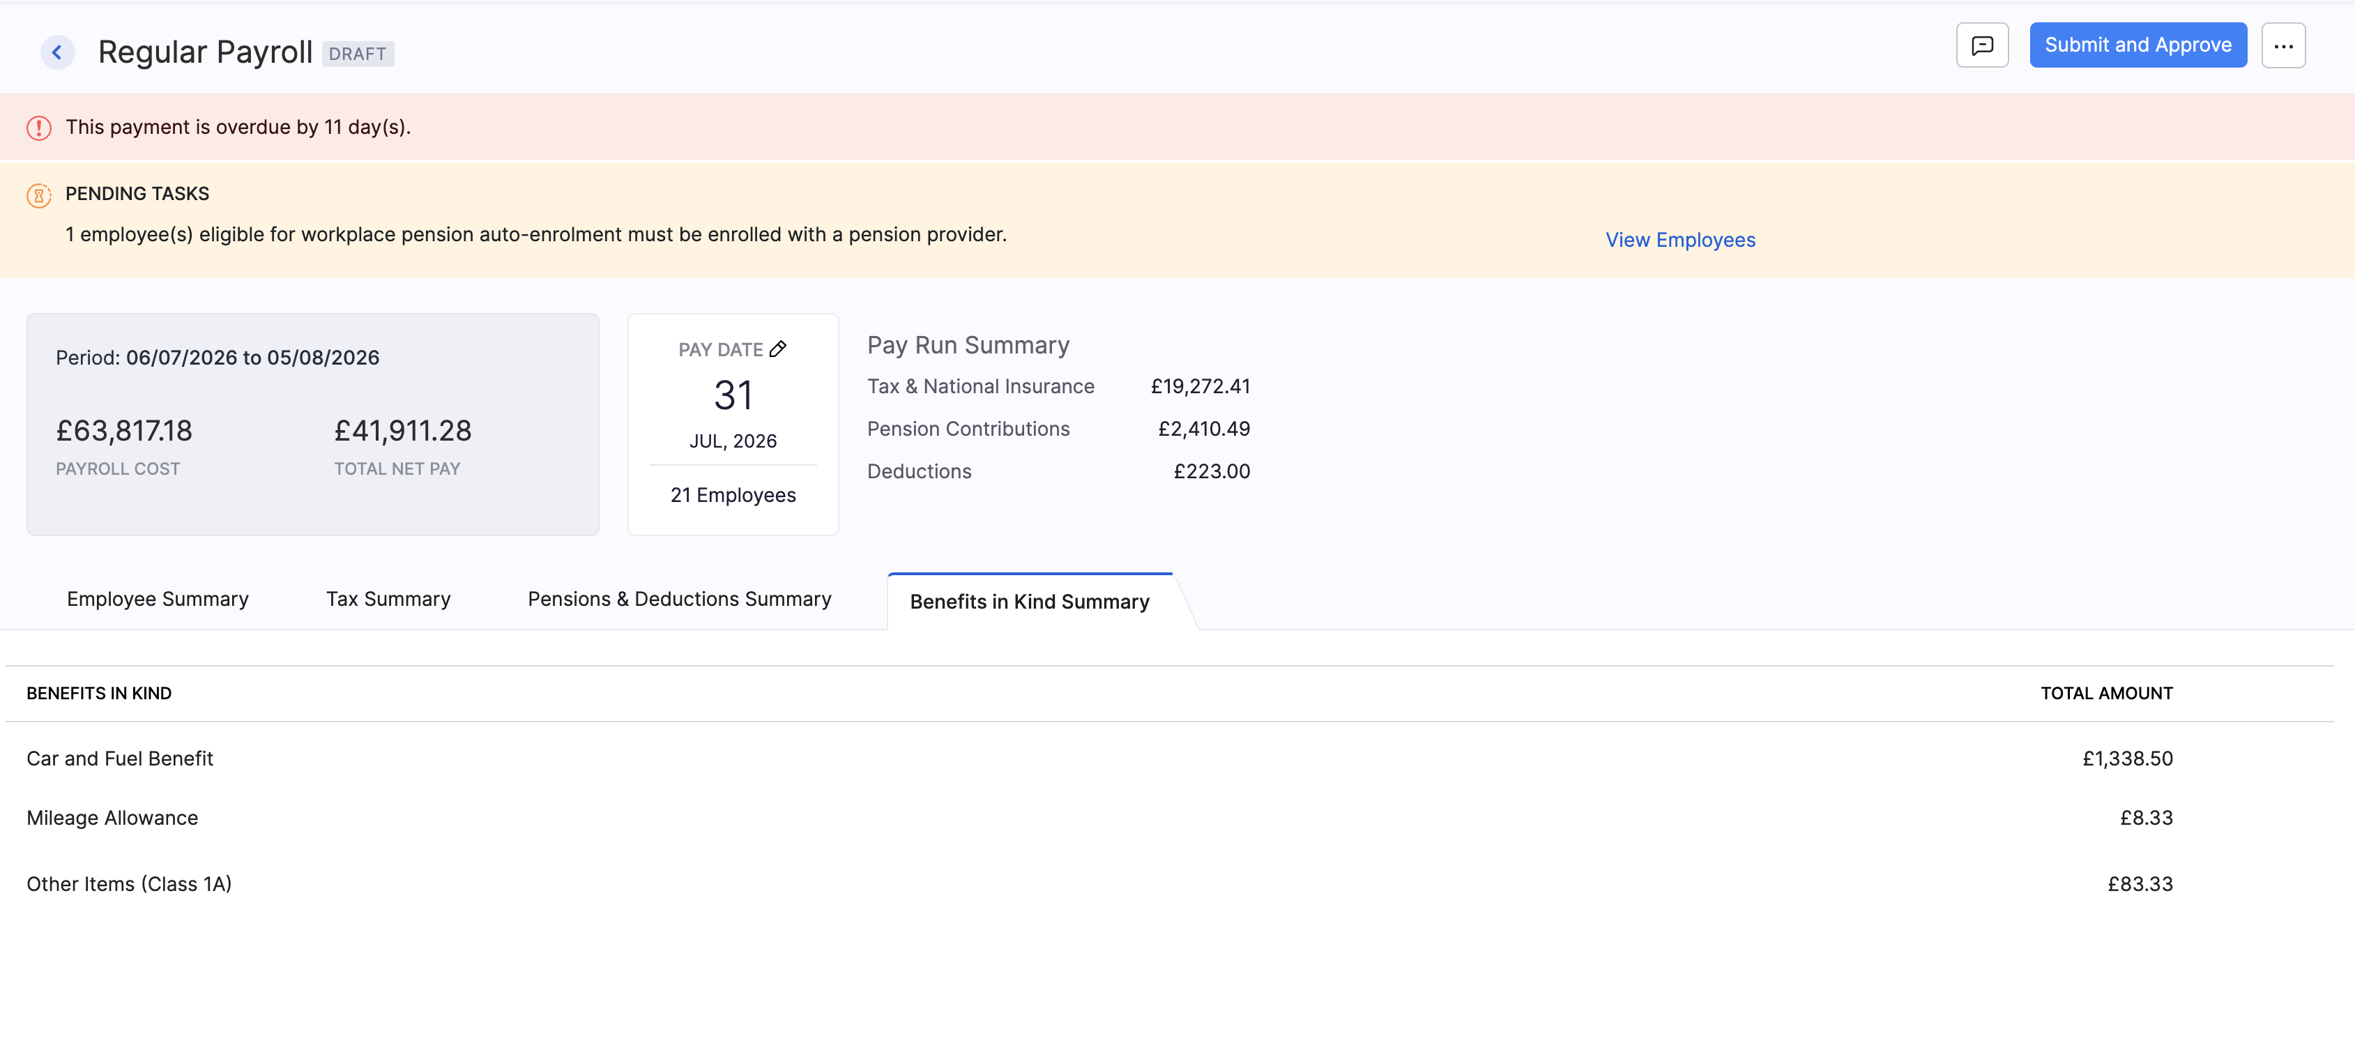
Task: Open the View Employees link
Action: point(1680,240)
